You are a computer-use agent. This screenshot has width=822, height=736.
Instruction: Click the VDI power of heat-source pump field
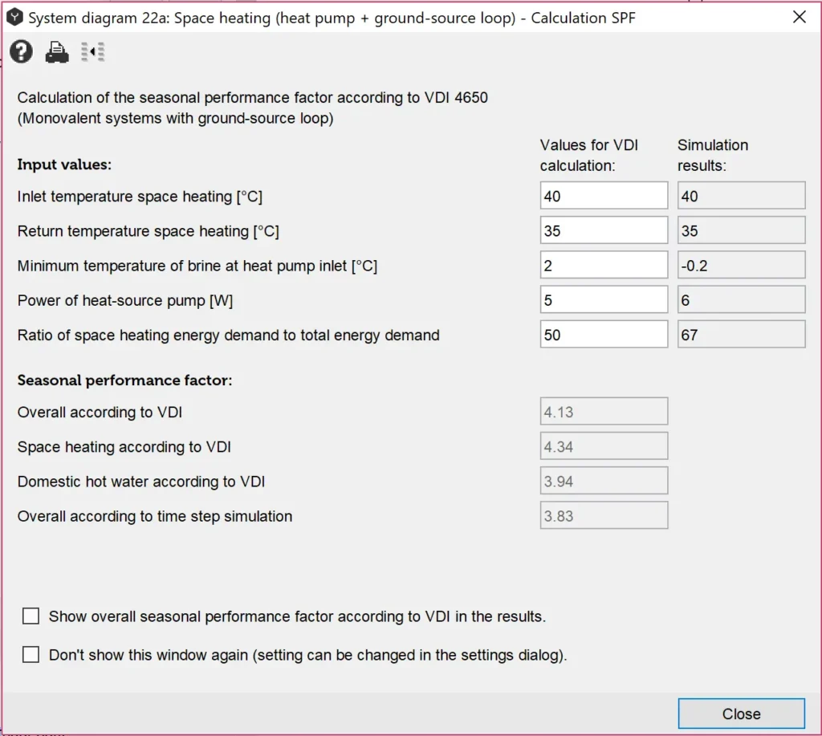tap(604, 299)
